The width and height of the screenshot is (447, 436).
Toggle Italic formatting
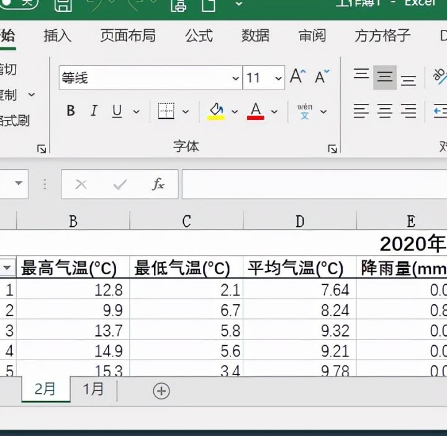[x=94, y=111]
